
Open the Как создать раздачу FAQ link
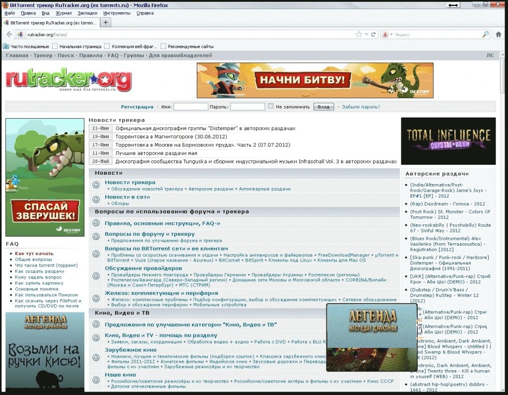click(40, 271)
